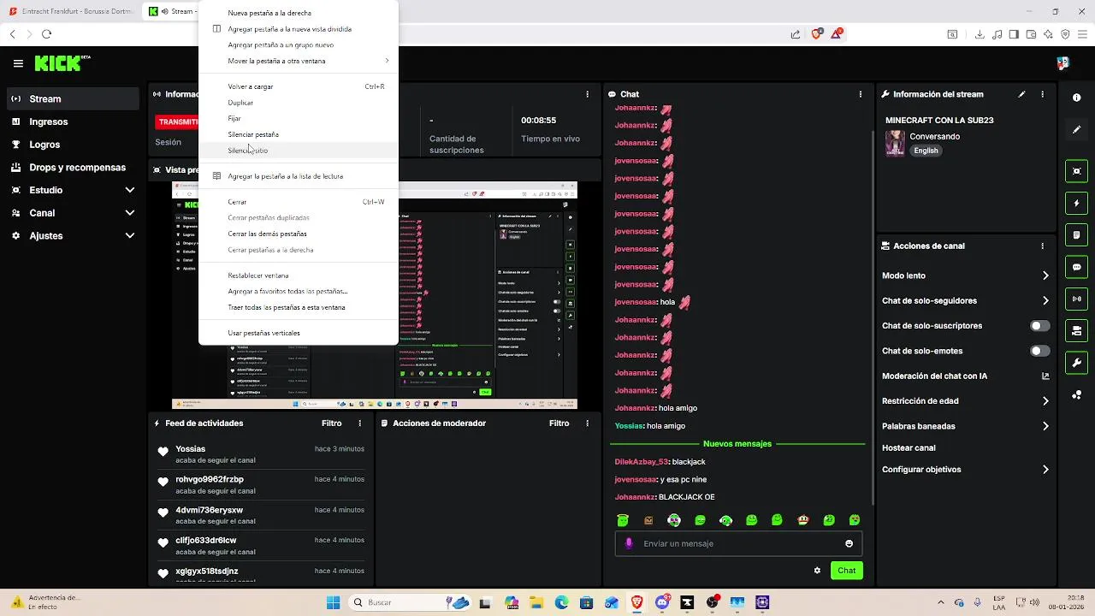Reload the page with browser refresh button
Screen dimensions: 1095x616
46,34
